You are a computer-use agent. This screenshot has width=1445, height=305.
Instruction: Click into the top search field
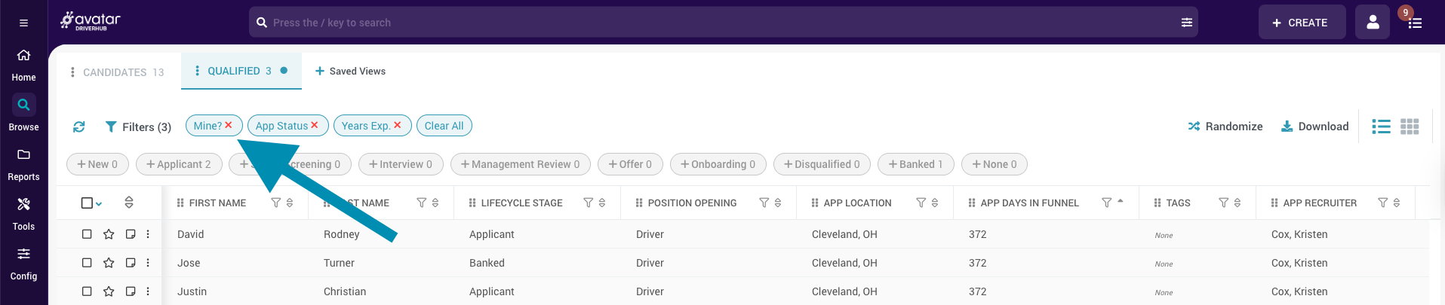717,23
